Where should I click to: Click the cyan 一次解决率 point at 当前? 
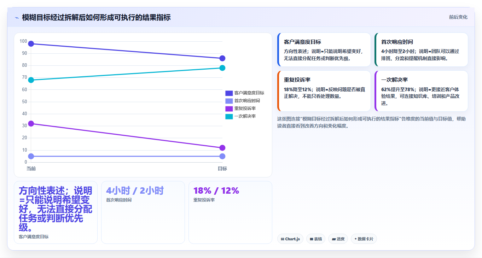click(31, 80)
